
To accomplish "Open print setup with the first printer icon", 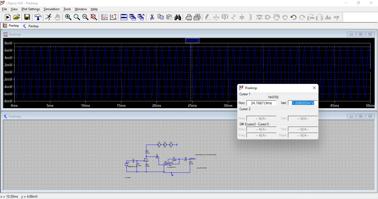I will pyautogui.click(x=188, y=17).
